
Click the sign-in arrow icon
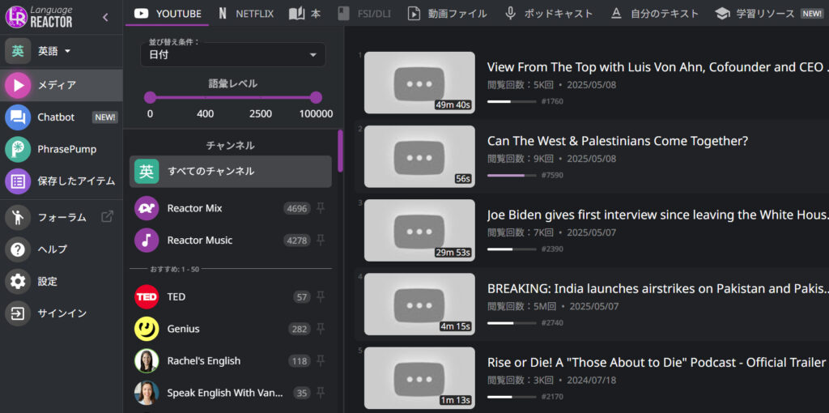[x=18, y=313]
